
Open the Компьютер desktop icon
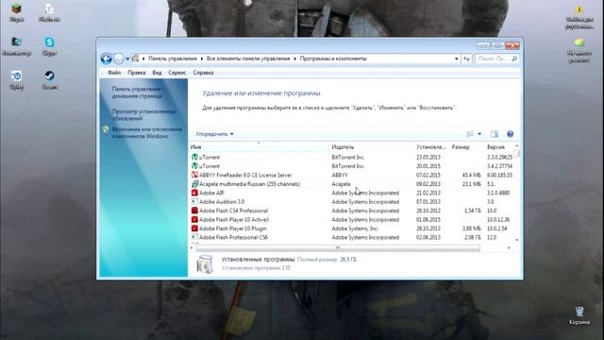click(x=16, y=42)
